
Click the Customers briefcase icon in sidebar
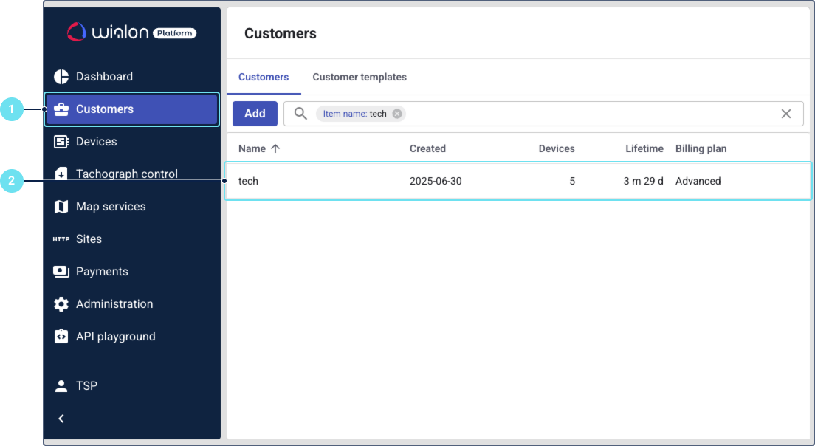(61, 109)
